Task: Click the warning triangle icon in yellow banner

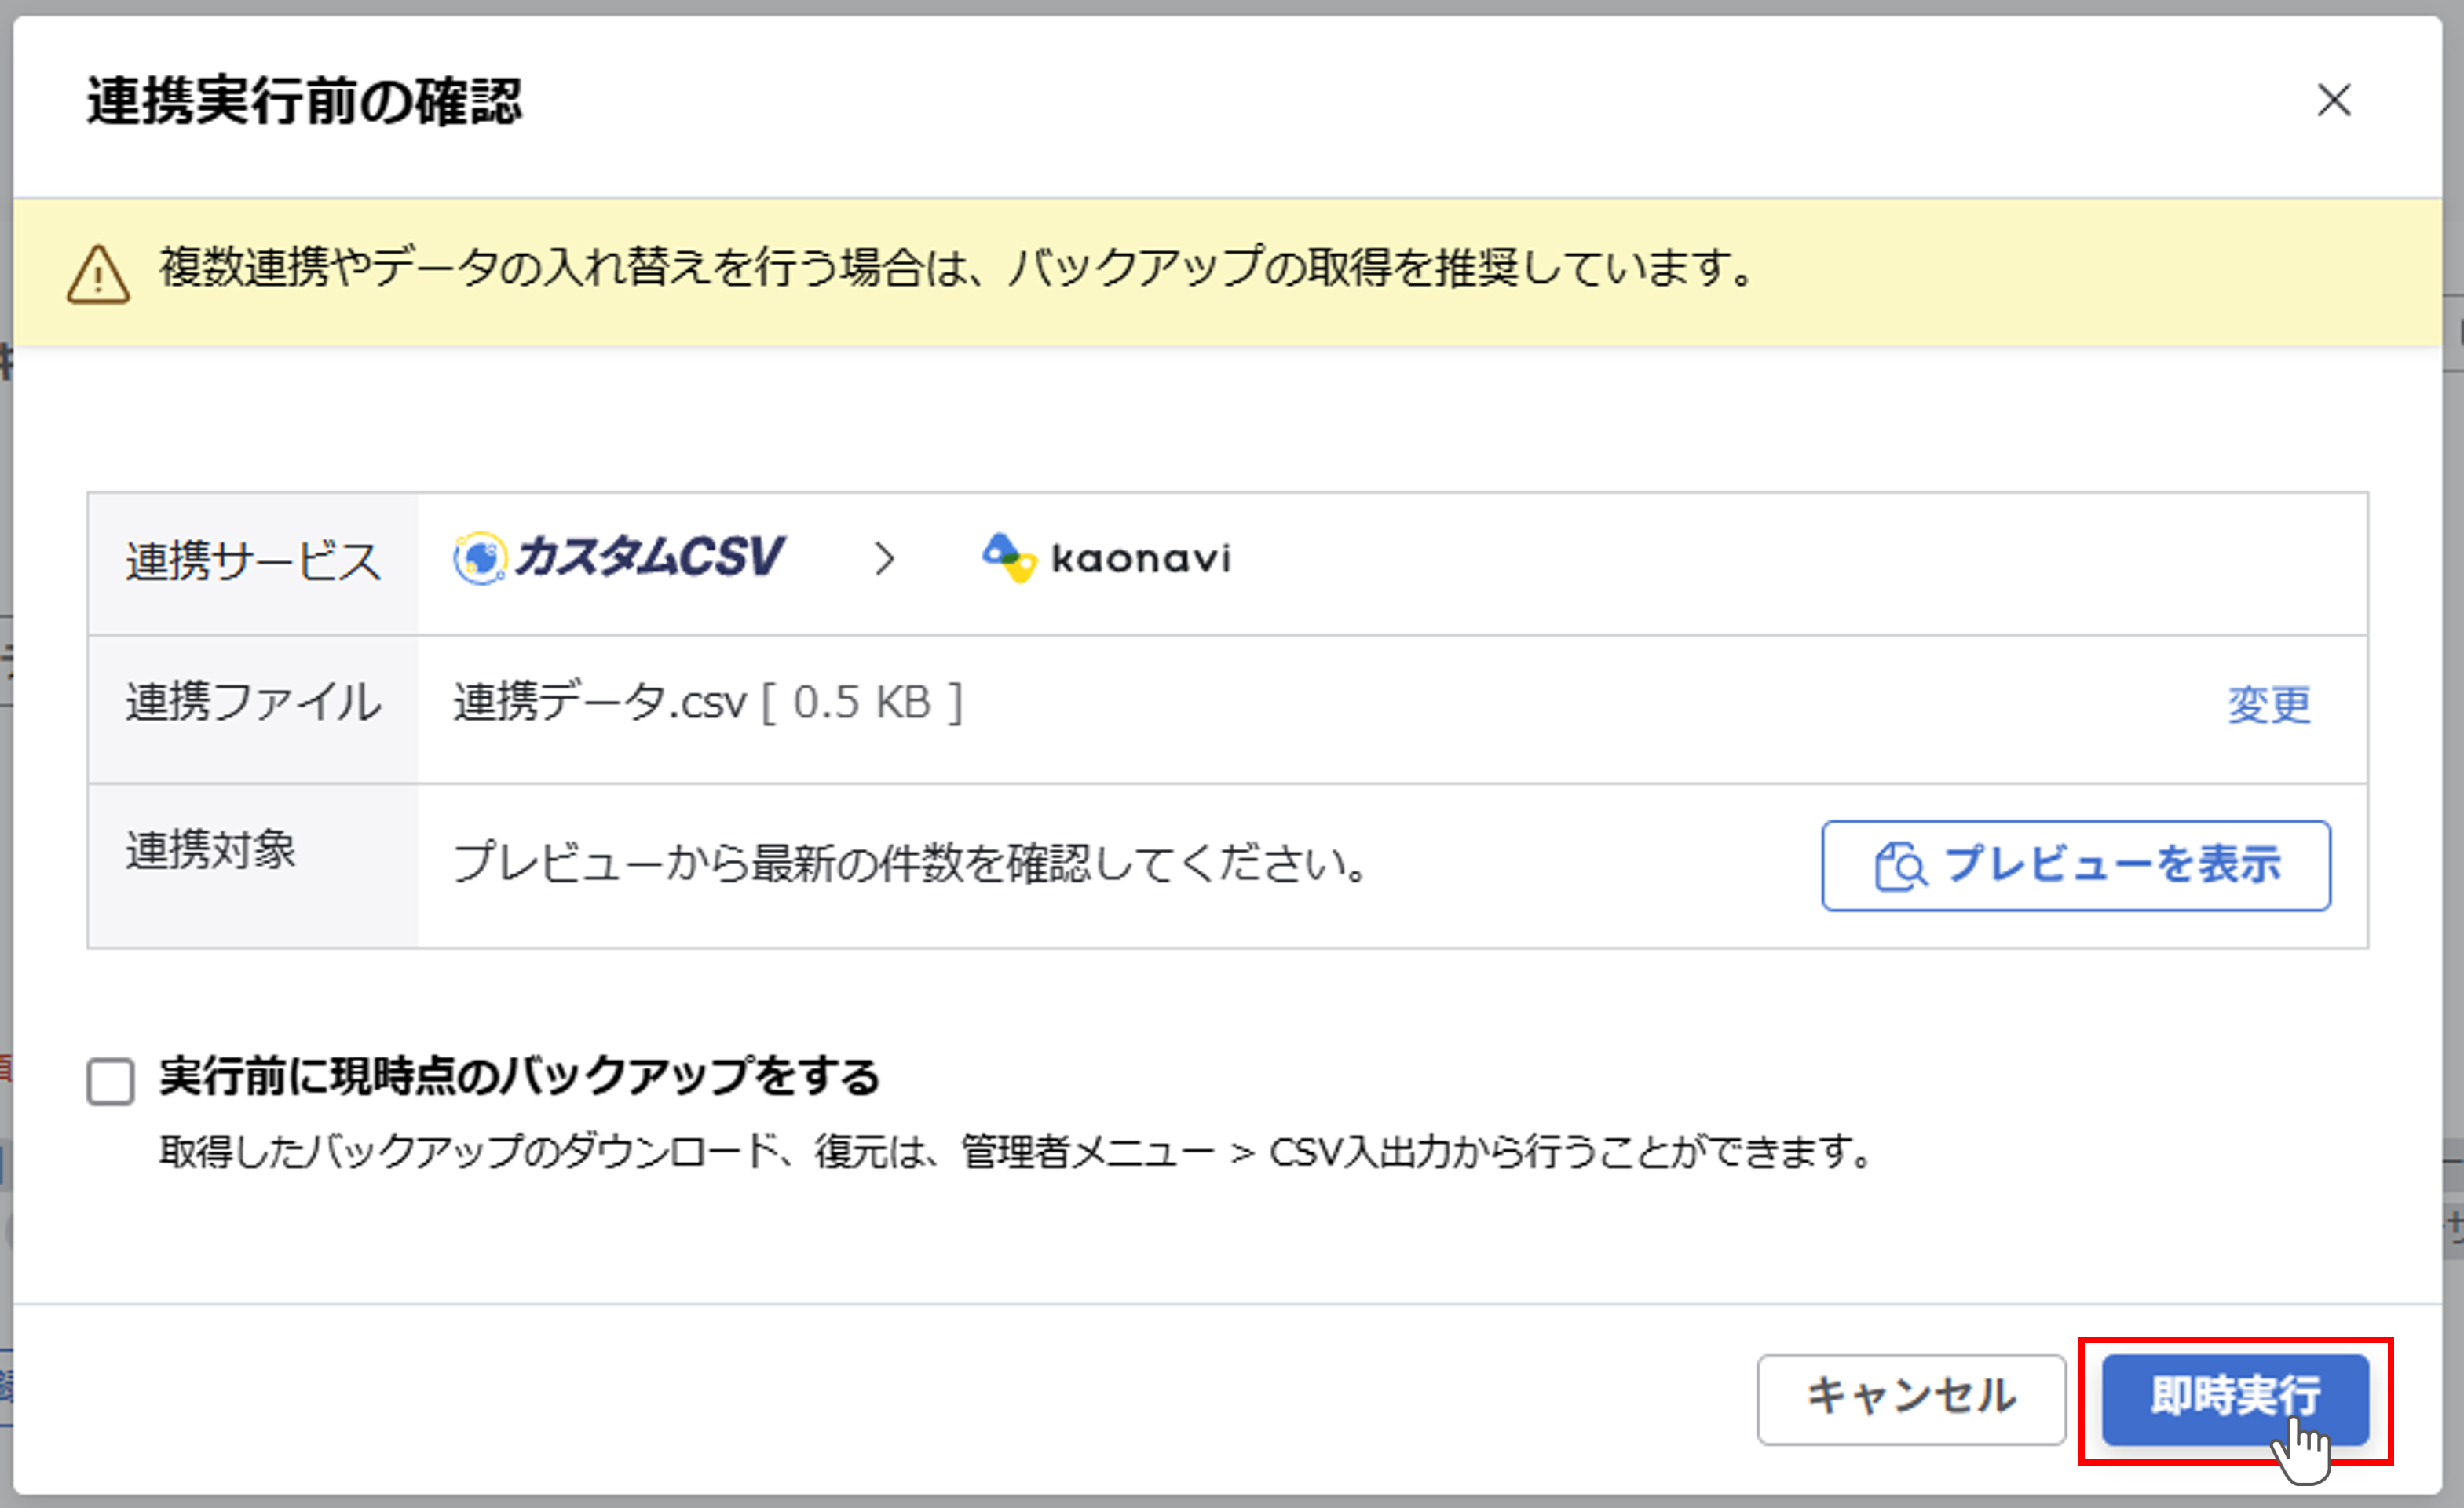Action: pos(98,274)
